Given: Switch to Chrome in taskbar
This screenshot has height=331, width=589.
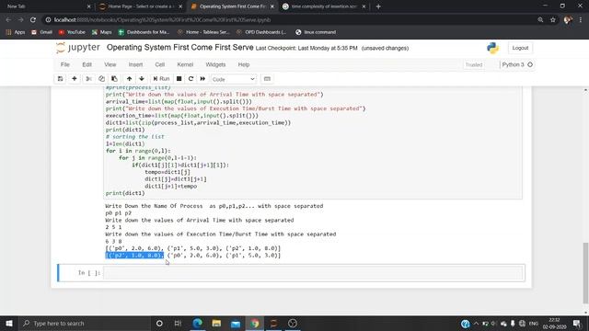Looking at the screenshot, I should 255,323.
